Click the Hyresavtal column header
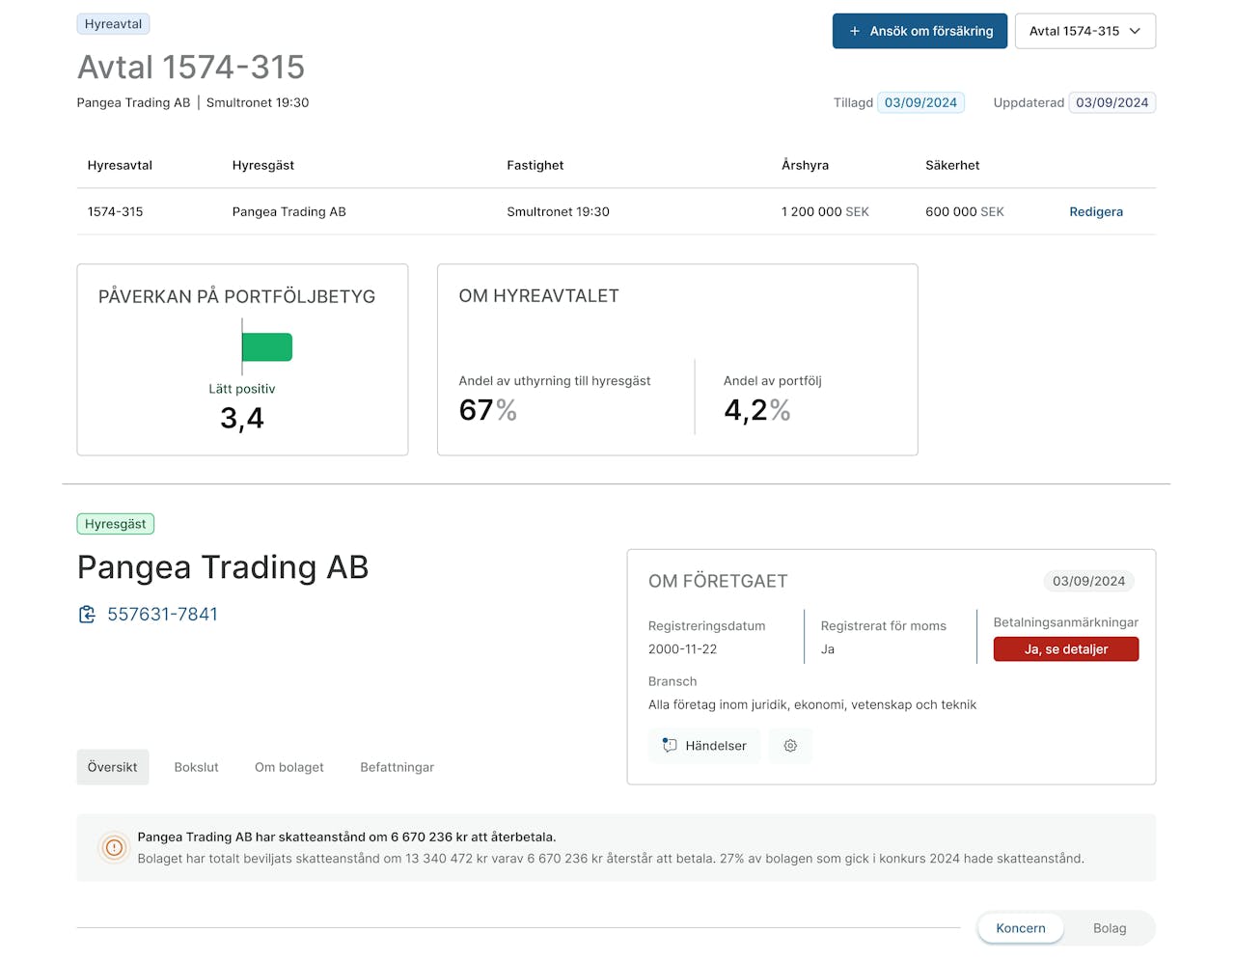1235x961 pixels. [x=120, y=165]
